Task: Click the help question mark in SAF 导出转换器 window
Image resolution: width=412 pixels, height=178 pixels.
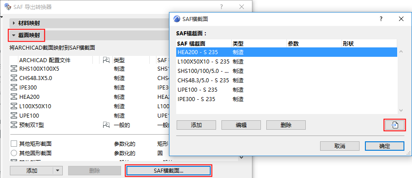Action: point(221,7)
